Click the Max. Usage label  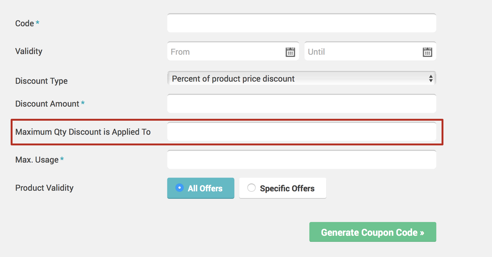(x=37, y=160)
